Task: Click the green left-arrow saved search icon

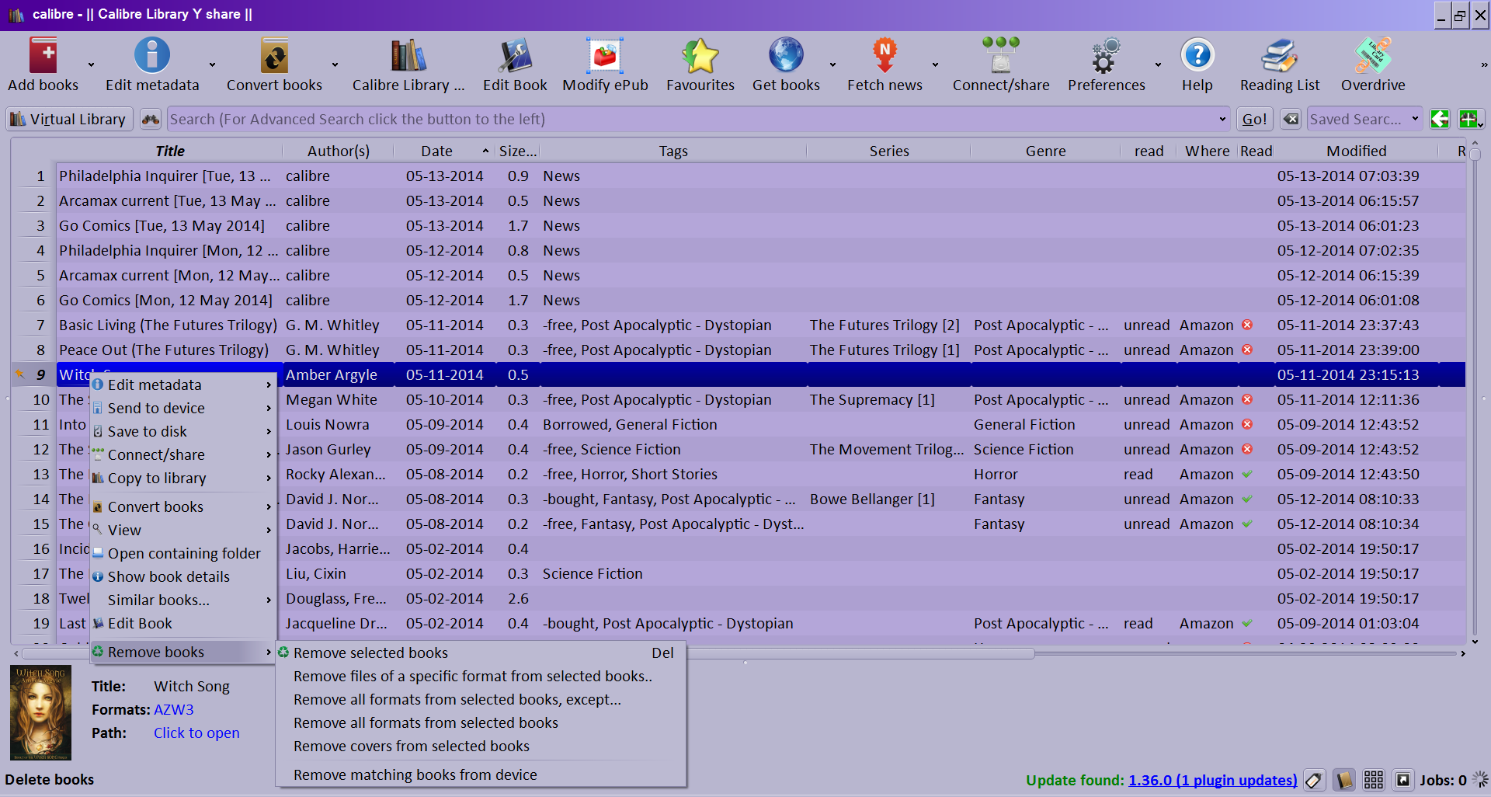Action: pos(1440,119)
